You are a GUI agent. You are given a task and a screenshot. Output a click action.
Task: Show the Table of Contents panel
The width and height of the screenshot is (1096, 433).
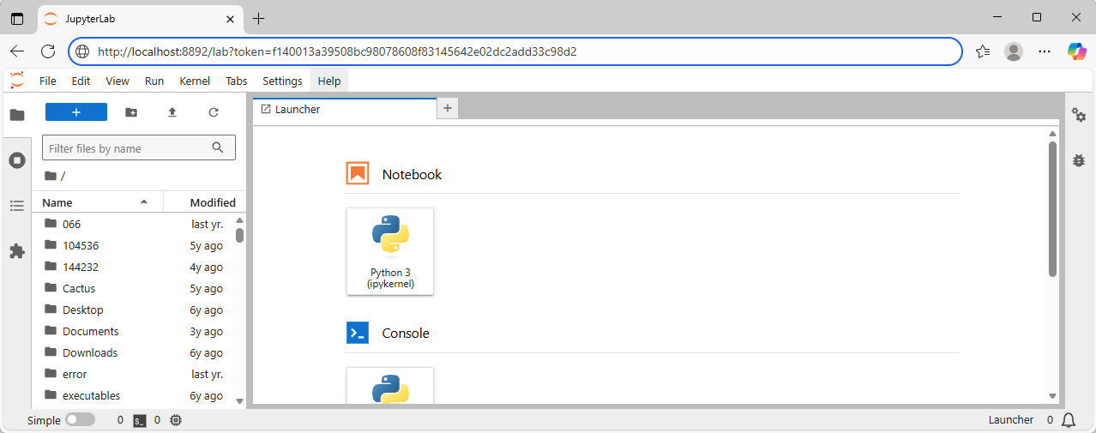pos(17,206)
